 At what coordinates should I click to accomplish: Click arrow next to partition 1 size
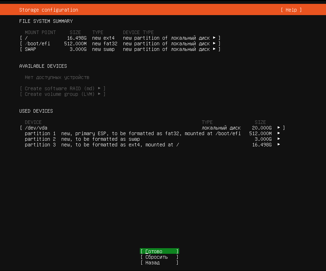tap(279, 133)
